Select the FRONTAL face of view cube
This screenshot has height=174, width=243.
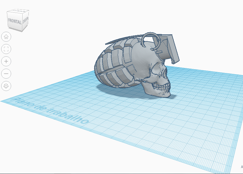[15, 21]
